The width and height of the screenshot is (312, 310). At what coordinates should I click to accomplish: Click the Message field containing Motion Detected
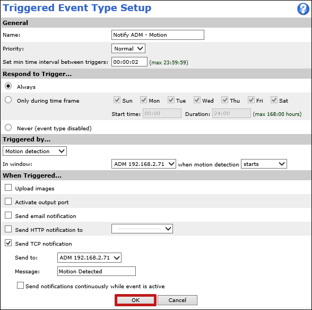(x=97, y=271)
